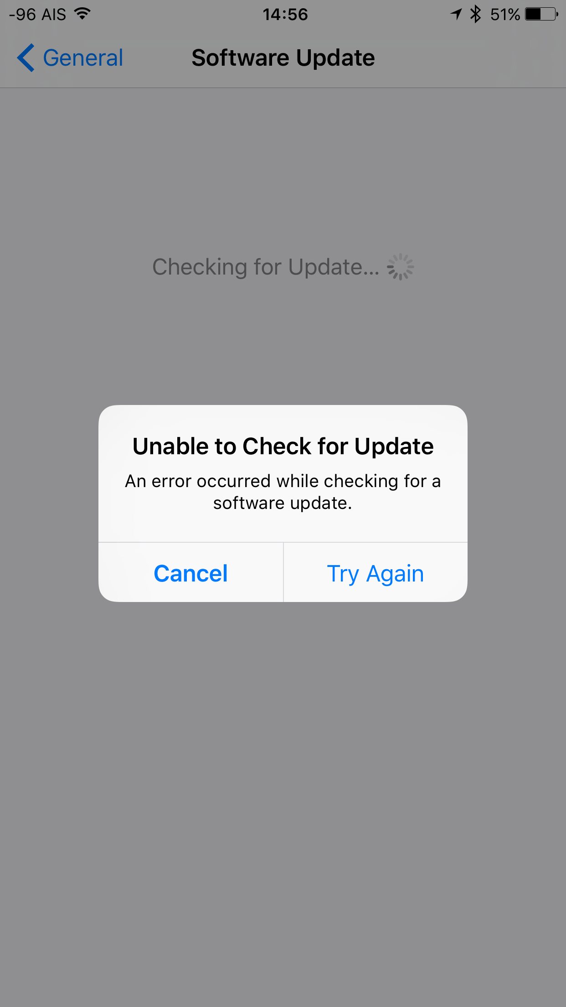The width and height of the screenshot is (566, 1007).
Task: Tap the blue back chevron arrow
Action: [26, 58]
